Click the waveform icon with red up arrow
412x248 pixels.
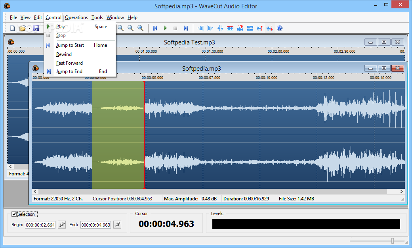point(260,28)
